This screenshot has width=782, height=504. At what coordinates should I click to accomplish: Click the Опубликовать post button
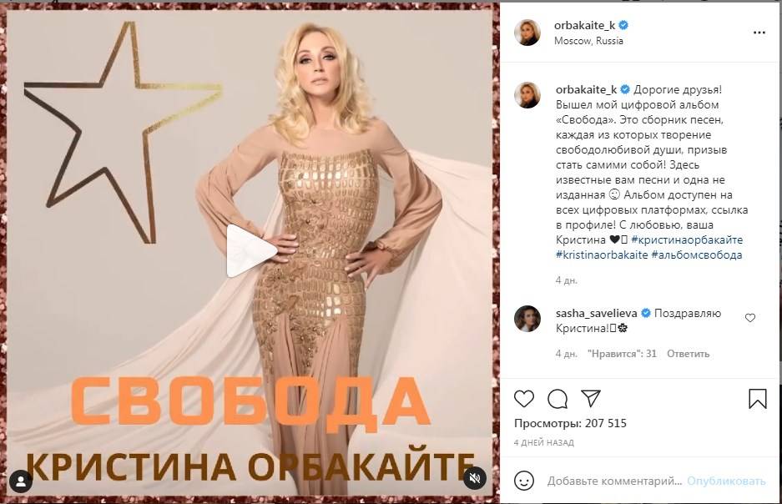[x=725, y=481]
